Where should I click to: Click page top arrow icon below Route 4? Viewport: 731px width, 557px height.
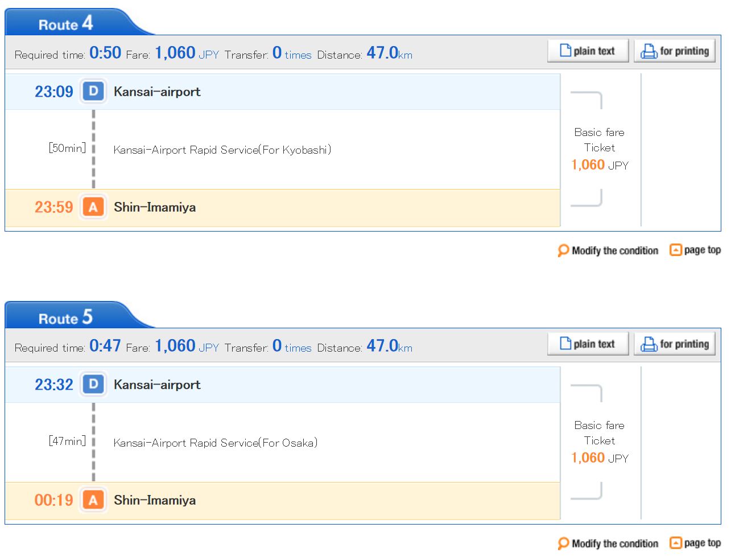(676, 250)
